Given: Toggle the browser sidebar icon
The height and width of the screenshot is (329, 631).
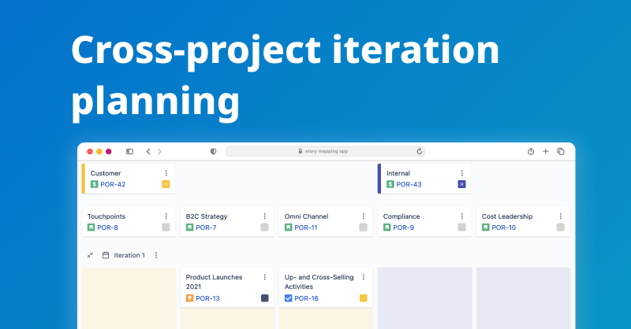Looking at the screenshot, I should pos(129,151).
